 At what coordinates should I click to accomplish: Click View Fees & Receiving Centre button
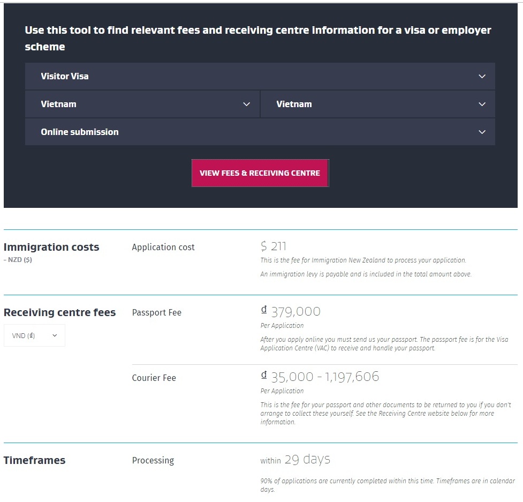(260, 173)
